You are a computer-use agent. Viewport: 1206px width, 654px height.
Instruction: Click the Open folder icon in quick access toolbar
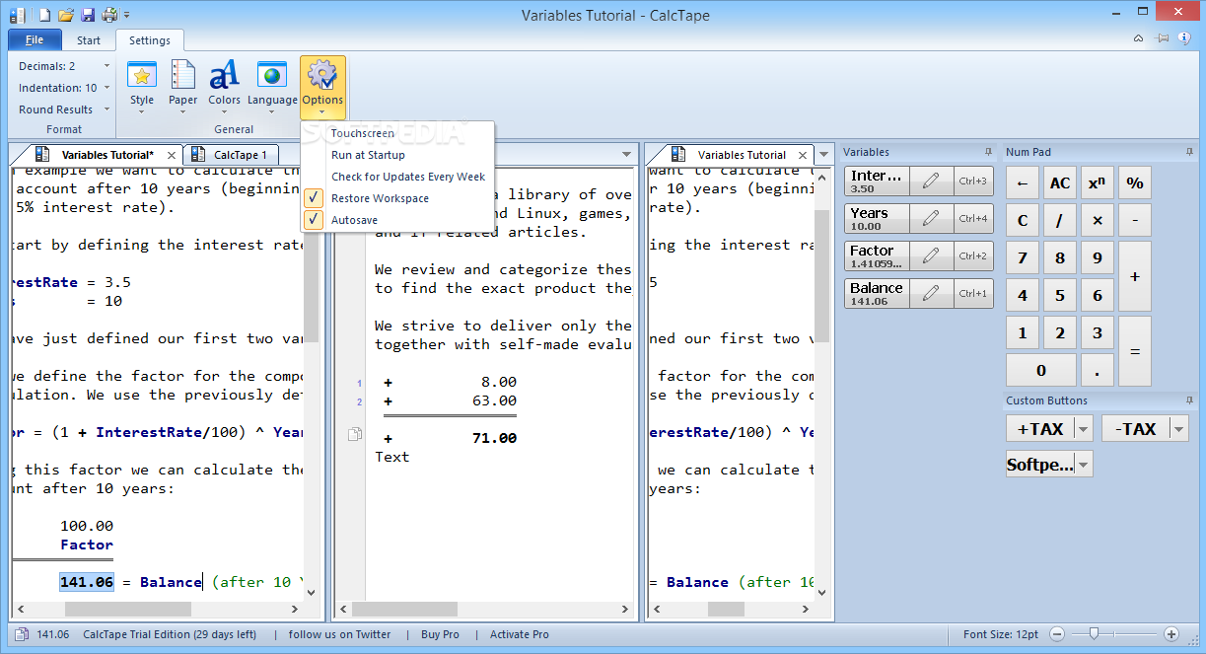66,15
